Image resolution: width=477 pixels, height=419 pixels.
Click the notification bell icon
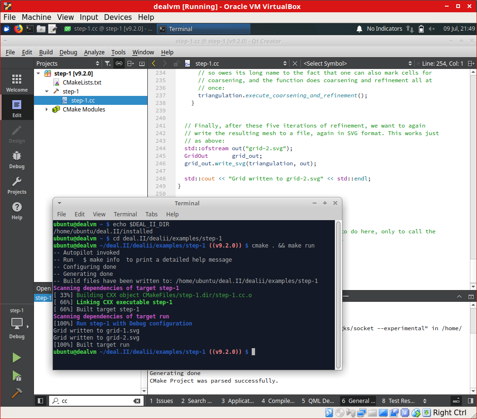point(359,29)
